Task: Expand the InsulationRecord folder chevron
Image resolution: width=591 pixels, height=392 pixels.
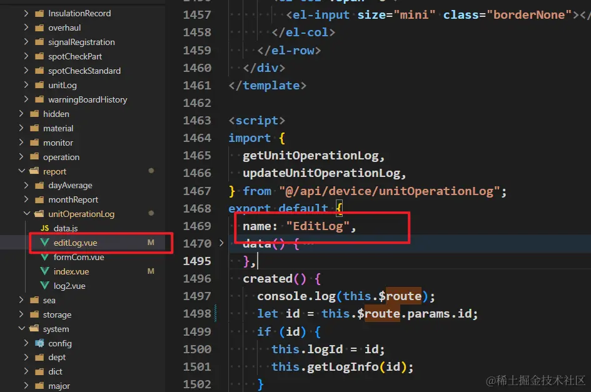Action: click(26, 14)
